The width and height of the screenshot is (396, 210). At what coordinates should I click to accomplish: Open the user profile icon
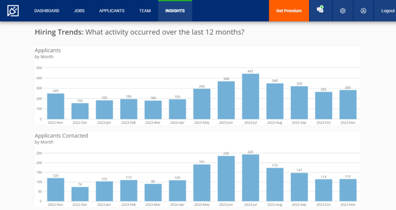pos(363,11)
